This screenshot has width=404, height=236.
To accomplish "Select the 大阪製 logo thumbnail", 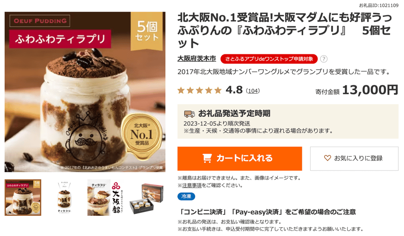I will pos(106,197).
